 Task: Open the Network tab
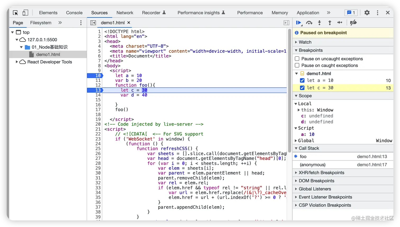[125, 13]
